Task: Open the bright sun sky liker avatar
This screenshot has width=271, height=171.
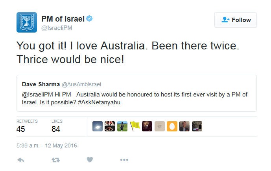Action: 98,126
